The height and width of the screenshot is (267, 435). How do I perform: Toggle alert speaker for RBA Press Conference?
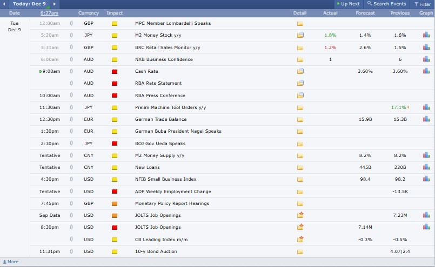71,95
